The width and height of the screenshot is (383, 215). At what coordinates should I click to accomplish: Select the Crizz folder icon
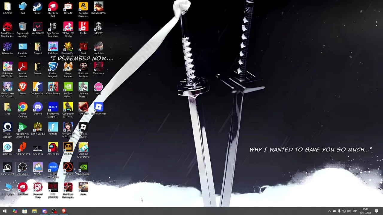7,109
